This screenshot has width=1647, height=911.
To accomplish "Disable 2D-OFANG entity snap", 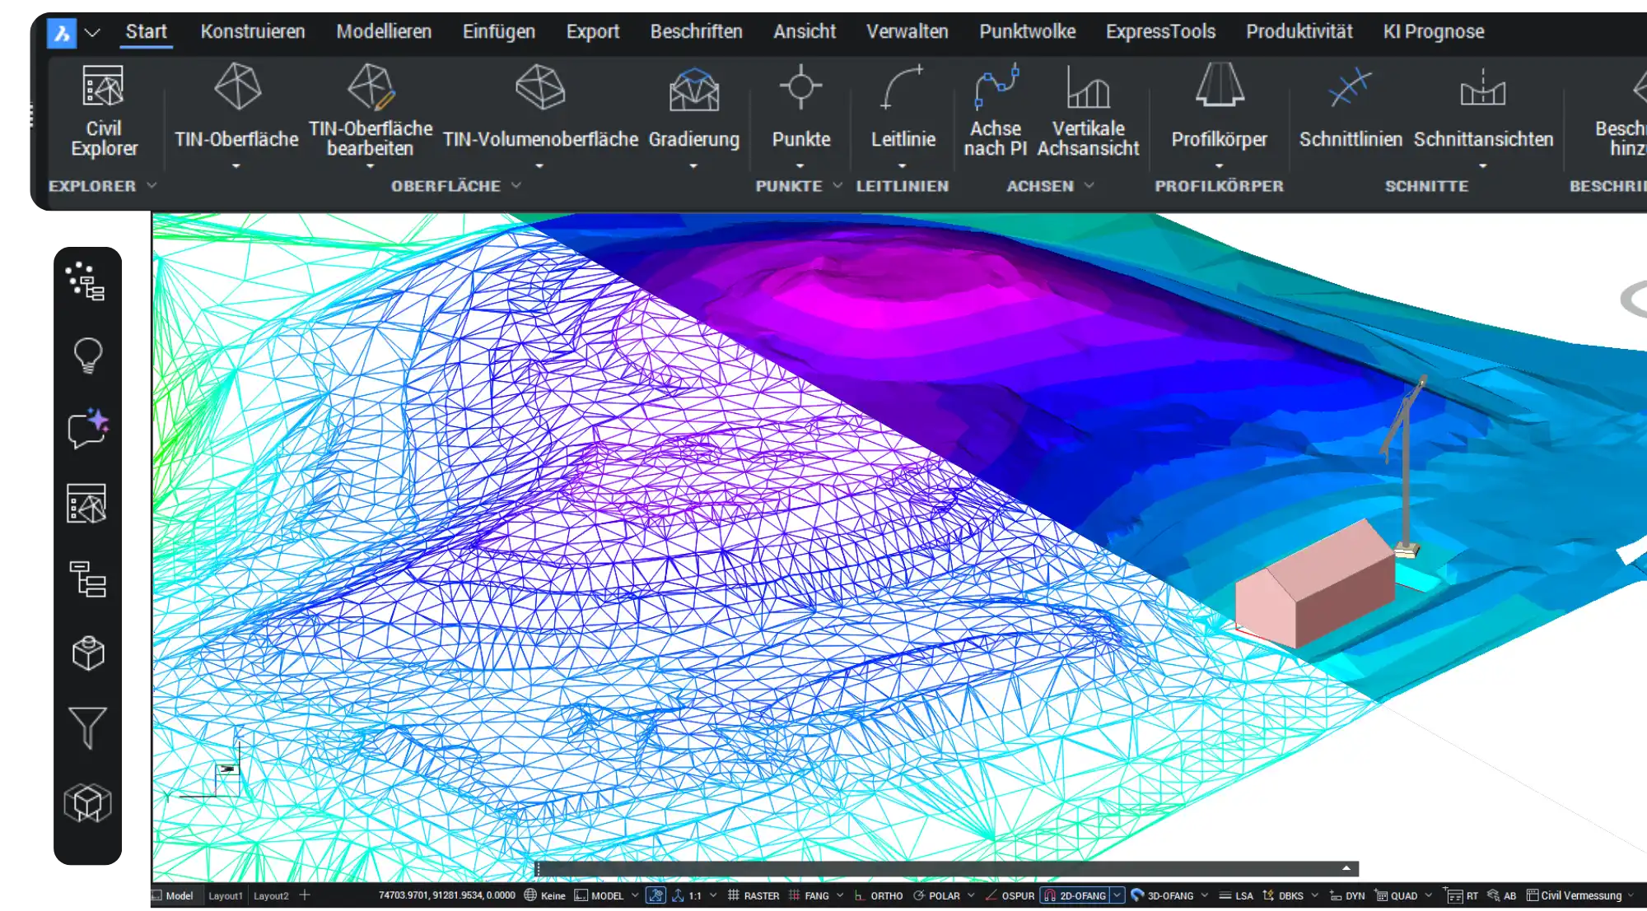I will pyautogui.click(x=1075, y=895).
